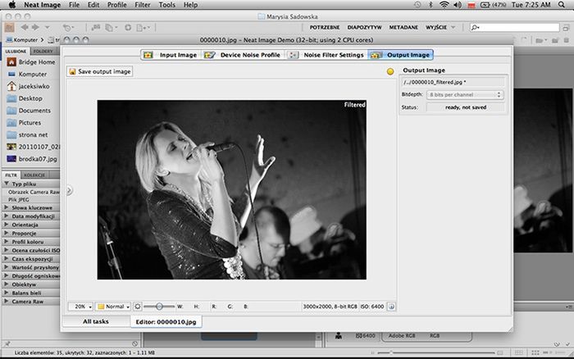Screen dimensions: 574x359
Task: Click the back arrow in Bridge toolbar
Action: [x=25, y=27]
